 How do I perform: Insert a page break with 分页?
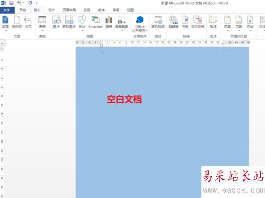click(x=28, y=22)
